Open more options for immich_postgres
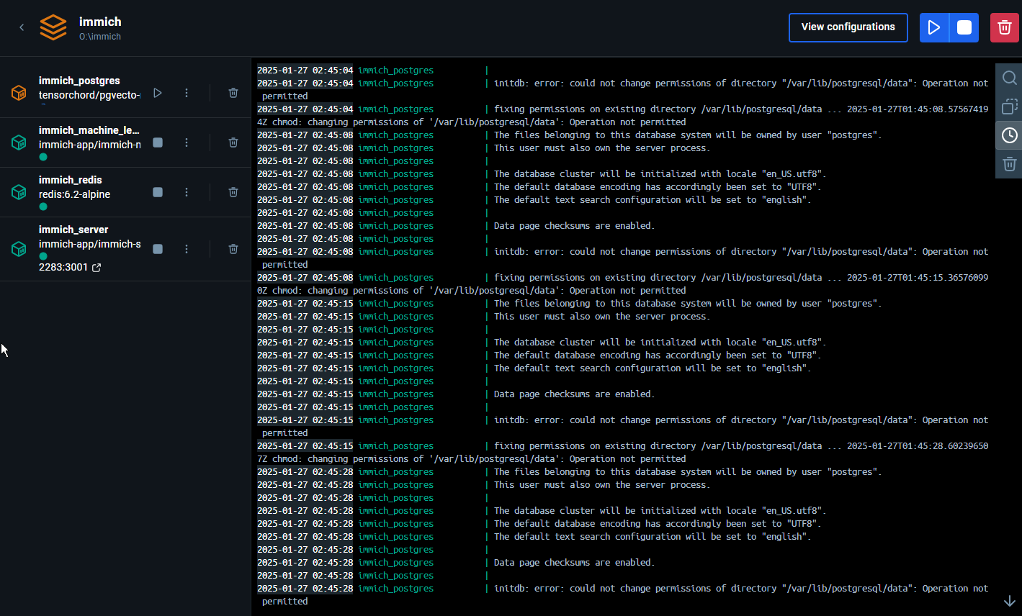The height and width of the screenshot is (616, 1022). coord(187,93)
